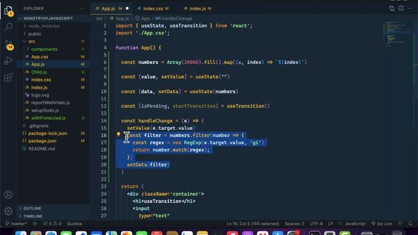
Task: Open .gitignore in the explorer
Action: (39, 125)
